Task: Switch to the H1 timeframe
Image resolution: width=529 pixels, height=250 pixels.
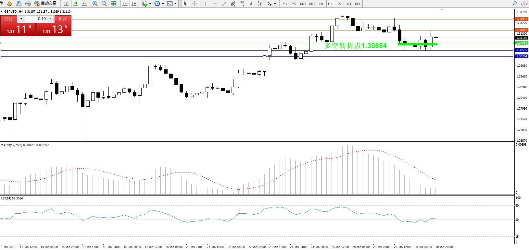Action: [321, 4]
